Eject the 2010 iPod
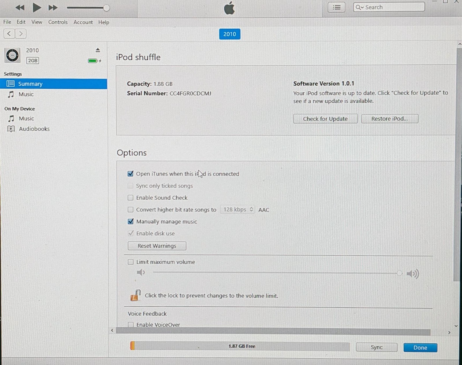Image resolution: width=462 pixels, height=365 pixels. [x=98, y=50]
